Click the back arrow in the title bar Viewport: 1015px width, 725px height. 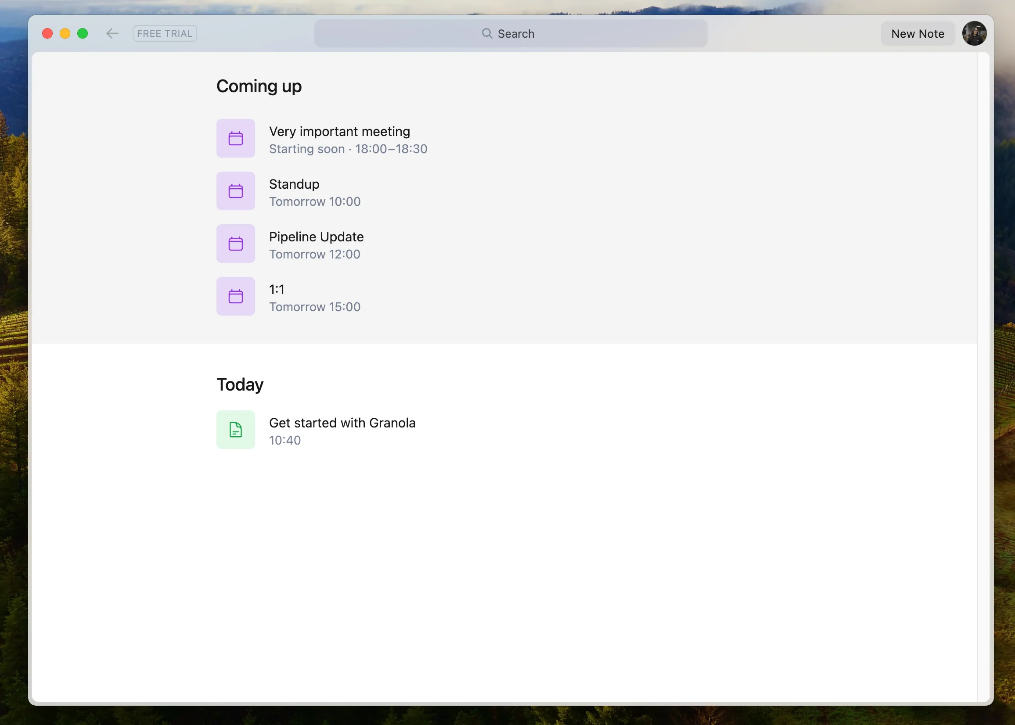pyautogui.click(x=112, y=33)
